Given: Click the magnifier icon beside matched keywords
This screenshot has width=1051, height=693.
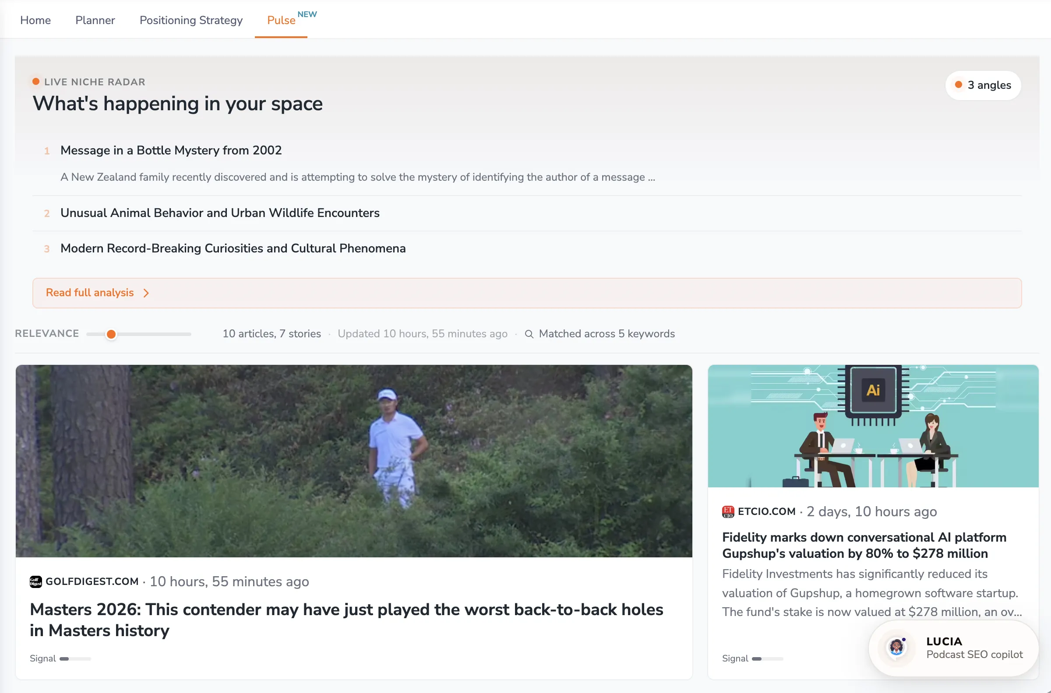Looking at the screenshot, I should coord(529,334).
